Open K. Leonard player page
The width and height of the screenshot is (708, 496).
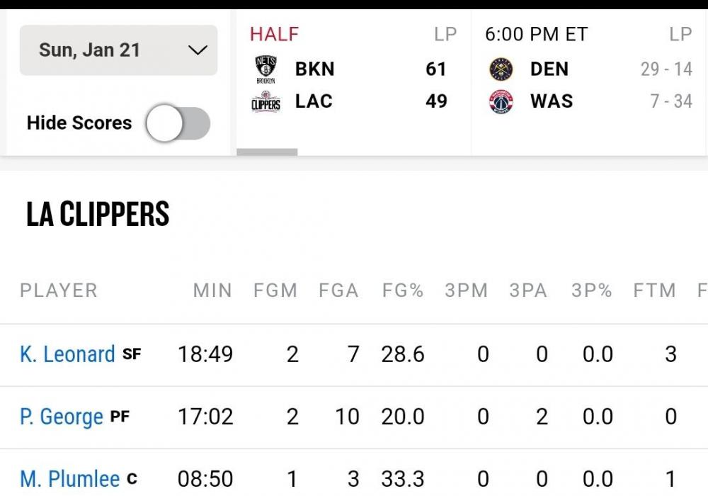coord(67,354)
